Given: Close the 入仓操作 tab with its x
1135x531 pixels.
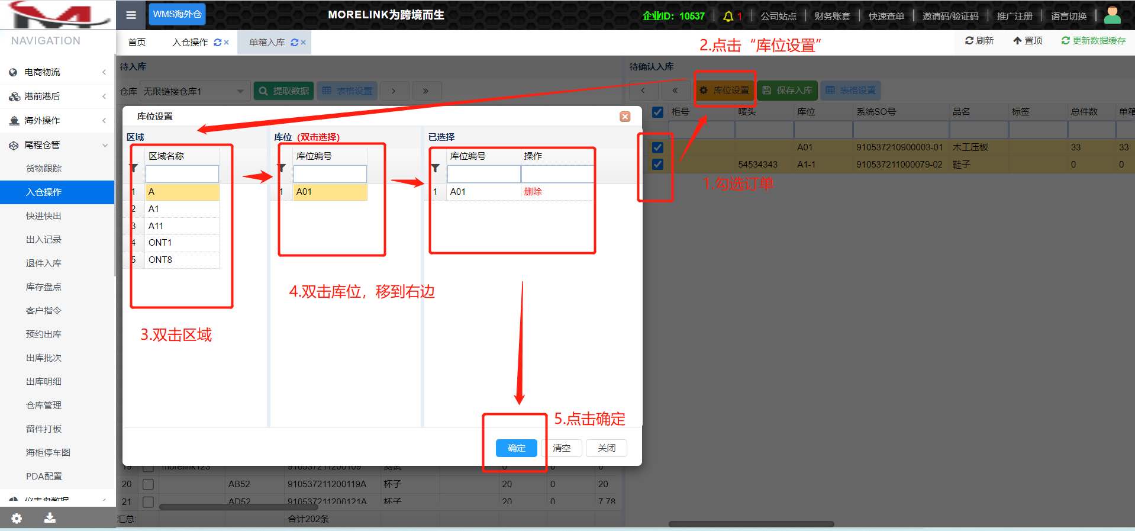Looking at the screenshot, I should tap(227, 43).
